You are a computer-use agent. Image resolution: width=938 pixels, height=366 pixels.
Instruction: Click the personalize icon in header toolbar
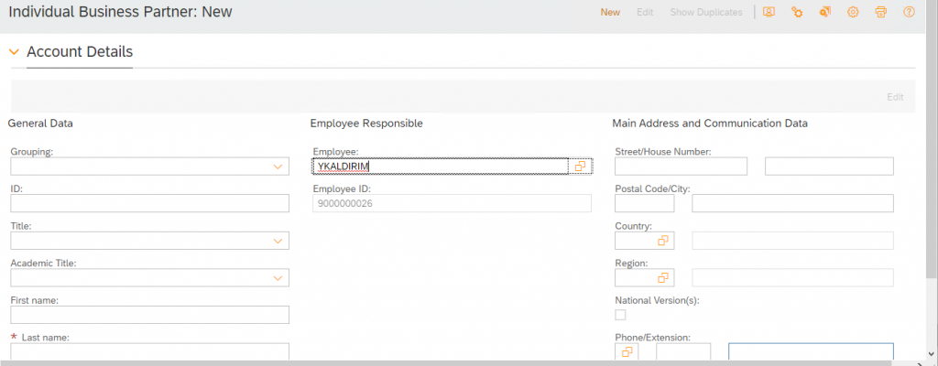(769, 12)
